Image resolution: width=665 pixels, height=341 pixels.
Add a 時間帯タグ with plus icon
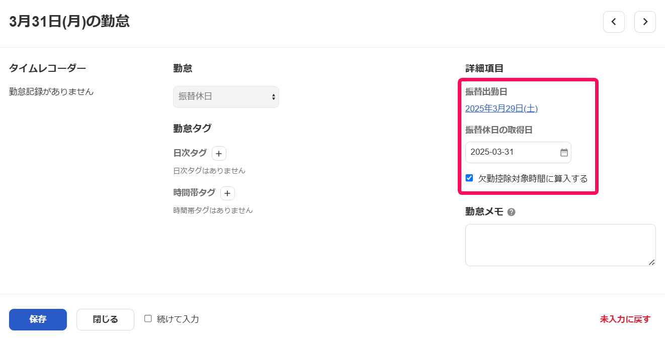point(227,193)
